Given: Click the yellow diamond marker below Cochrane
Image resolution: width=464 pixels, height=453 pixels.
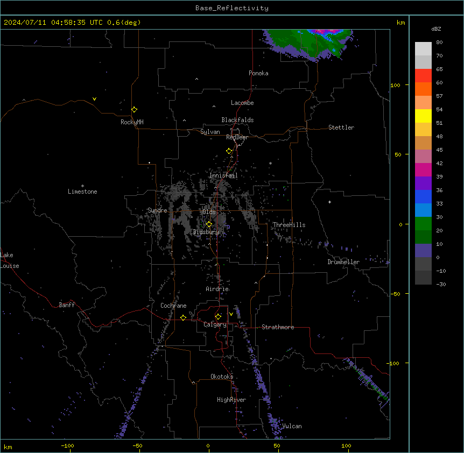Looking at the screenshot, I should click(x=183, y=317).
